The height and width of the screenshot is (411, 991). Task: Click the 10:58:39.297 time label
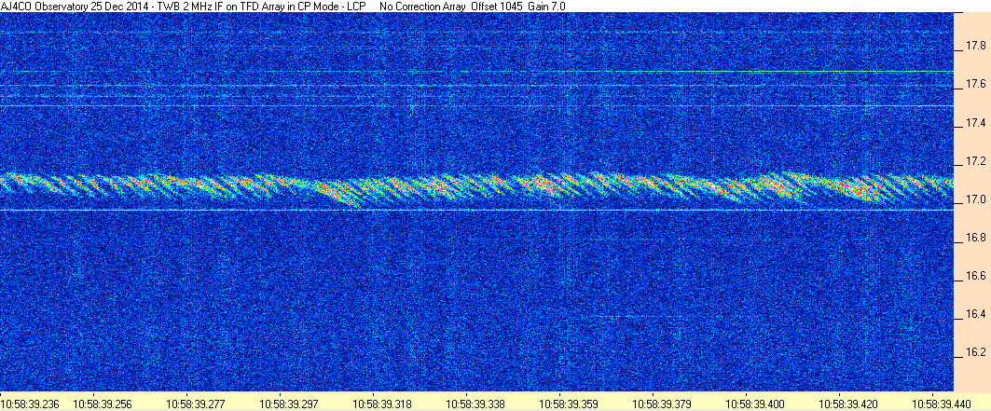(287, 403)
